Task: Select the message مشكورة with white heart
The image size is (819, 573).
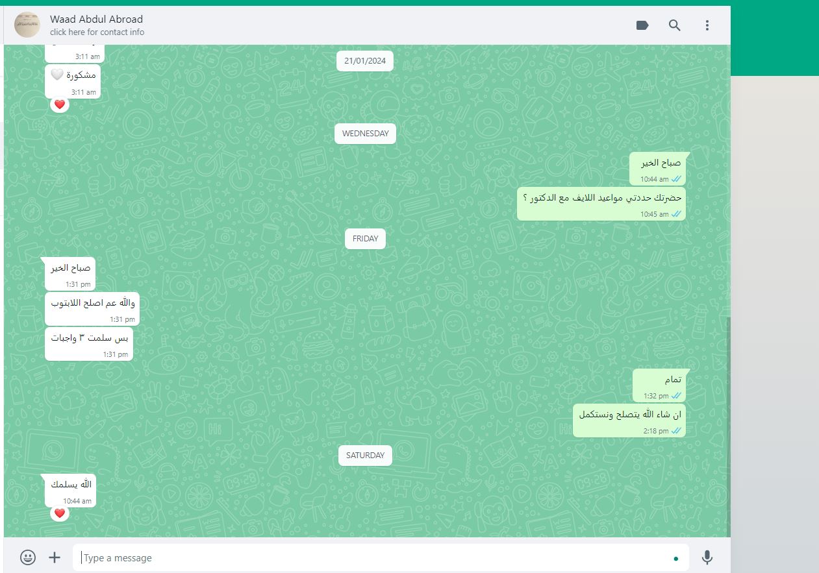Action: click(73, 82)
